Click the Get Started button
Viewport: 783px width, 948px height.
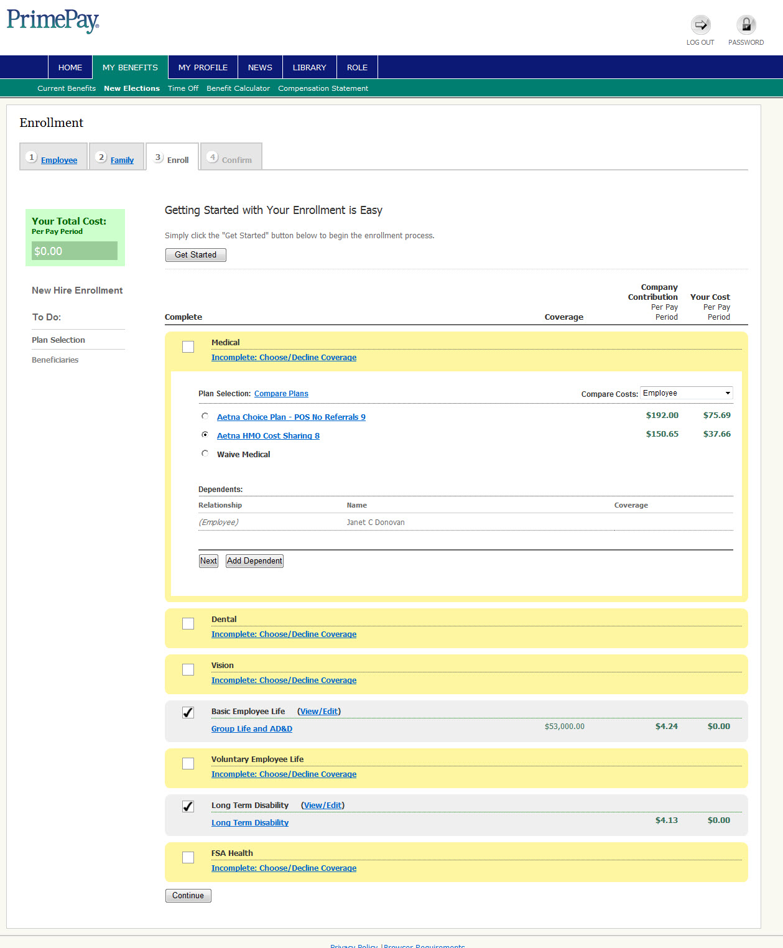click(x=196, y=255)
